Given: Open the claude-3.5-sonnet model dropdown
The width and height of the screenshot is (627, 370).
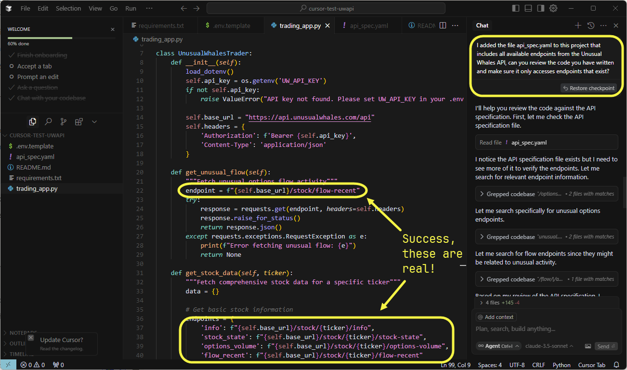Looking at the screenshot, I should click(x=549, y=346).
